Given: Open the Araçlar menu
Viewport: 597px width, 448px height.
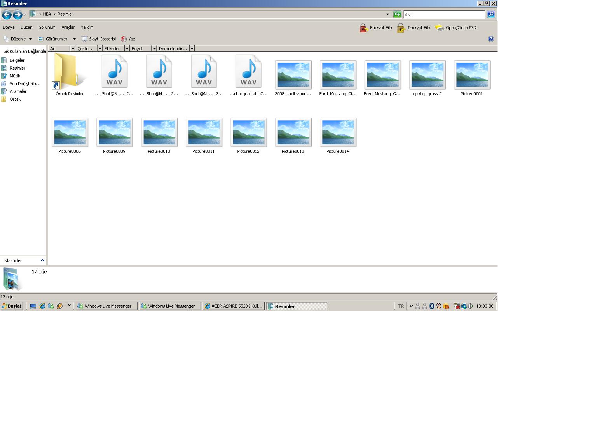Looking at the screenshot, I should [x=68, y=27].
